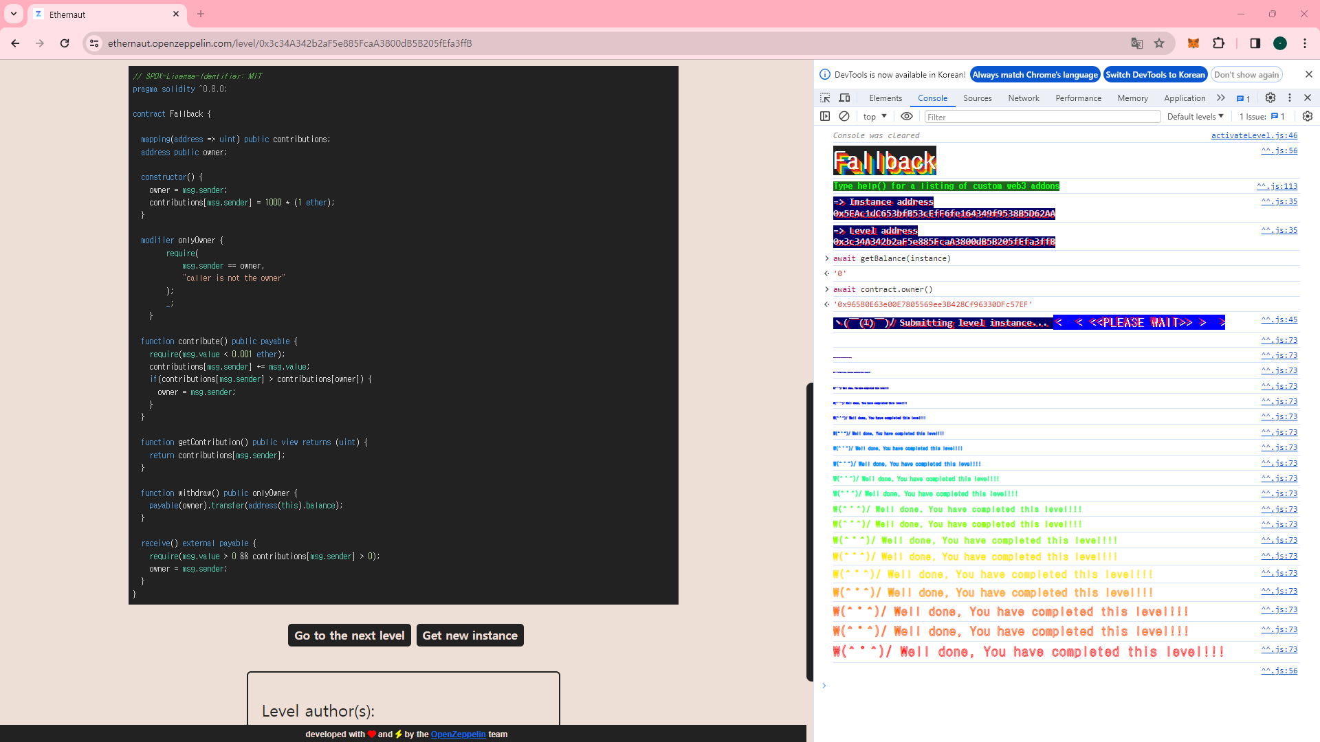
Task: Bookmark this page with the star icon
Action: (x=1159, y=43)
